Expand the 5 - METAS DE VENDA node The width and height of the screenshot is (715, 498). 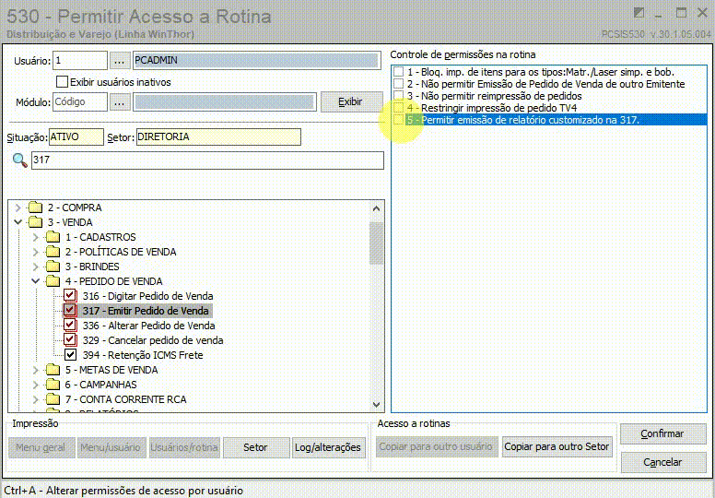click(x=36, y=370)
